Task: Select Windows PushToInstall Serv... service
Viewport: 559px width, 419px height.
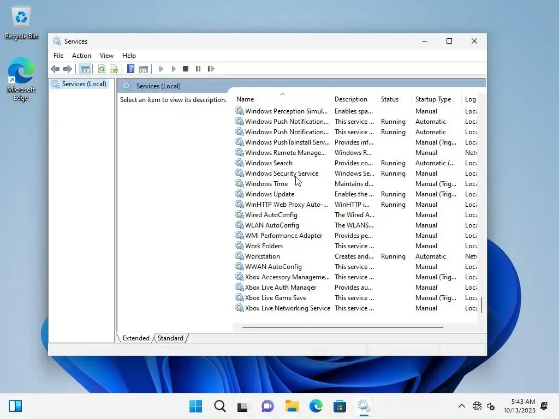Action: coord(287,142)
